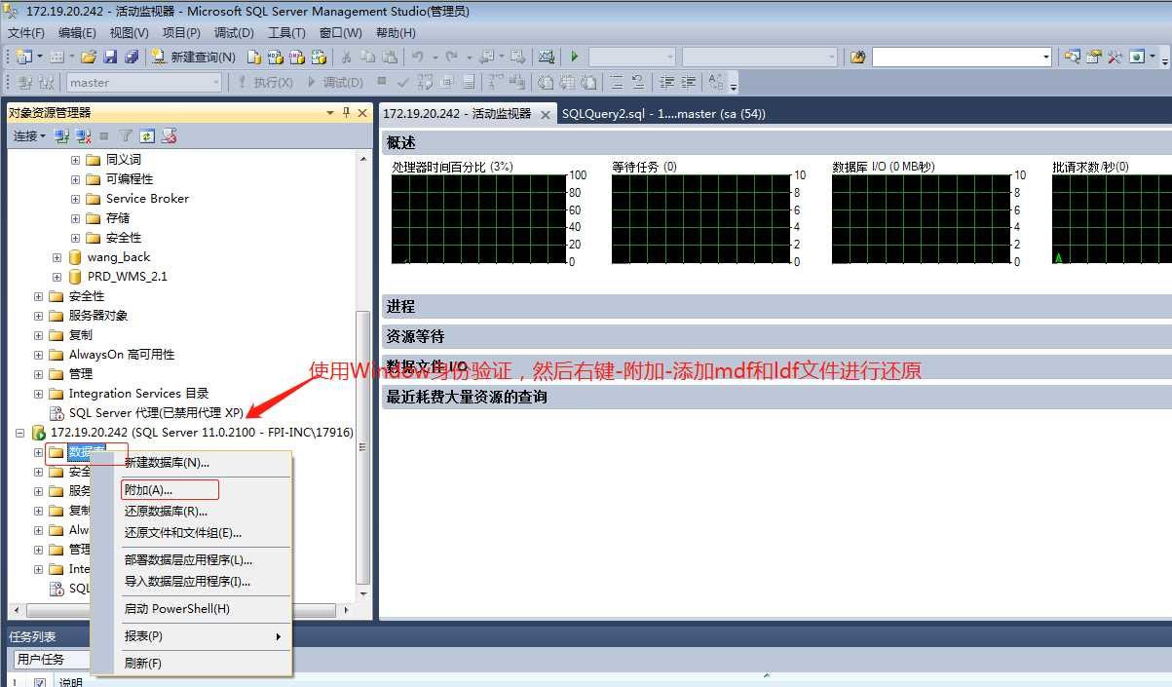Click the 调试(D) debug button
Viewport: 1172px width, 687px height.
(x=336, y=83)
